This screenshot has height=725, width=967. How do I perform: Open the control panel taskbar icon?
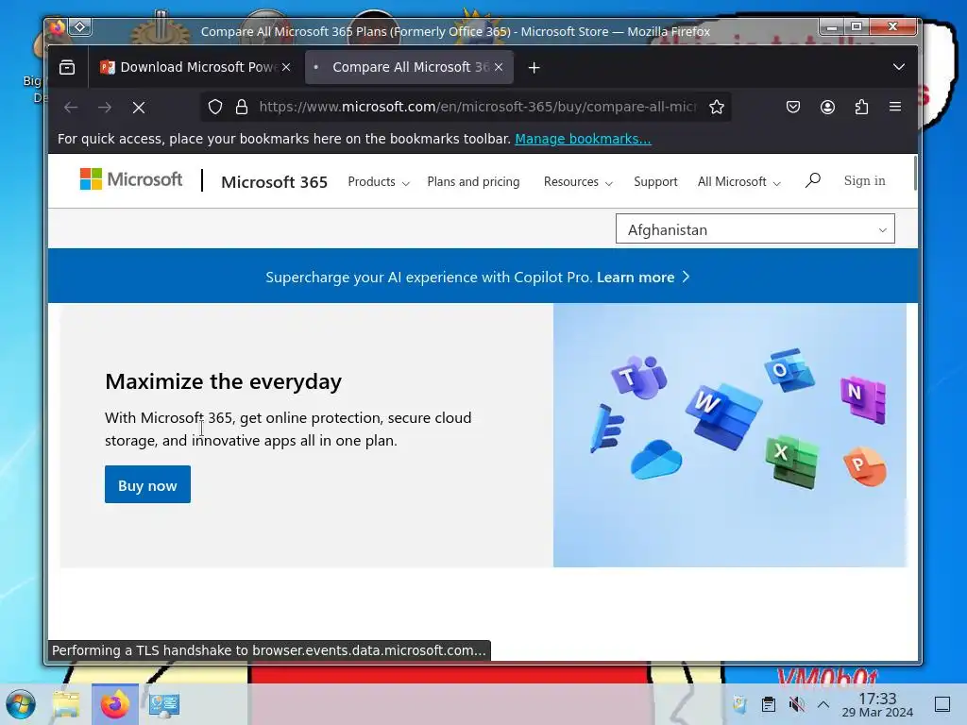click(163, 704)
